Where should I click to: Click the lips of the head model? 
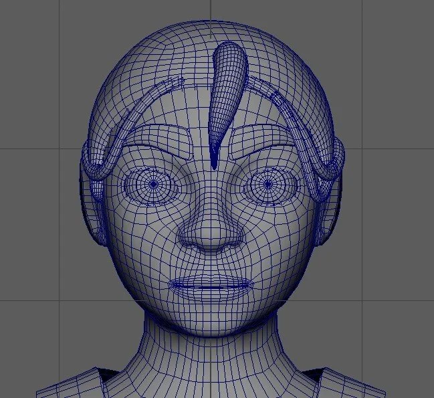211,285
